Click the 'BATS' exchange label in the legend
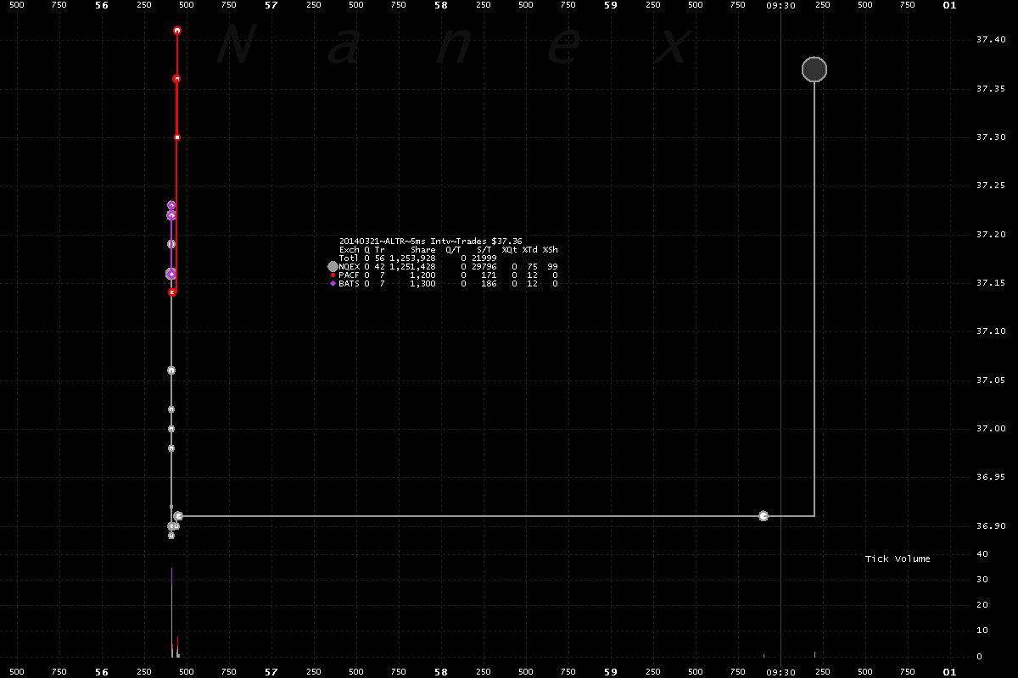Screen dimensions: 1018x678 [349, 284]
